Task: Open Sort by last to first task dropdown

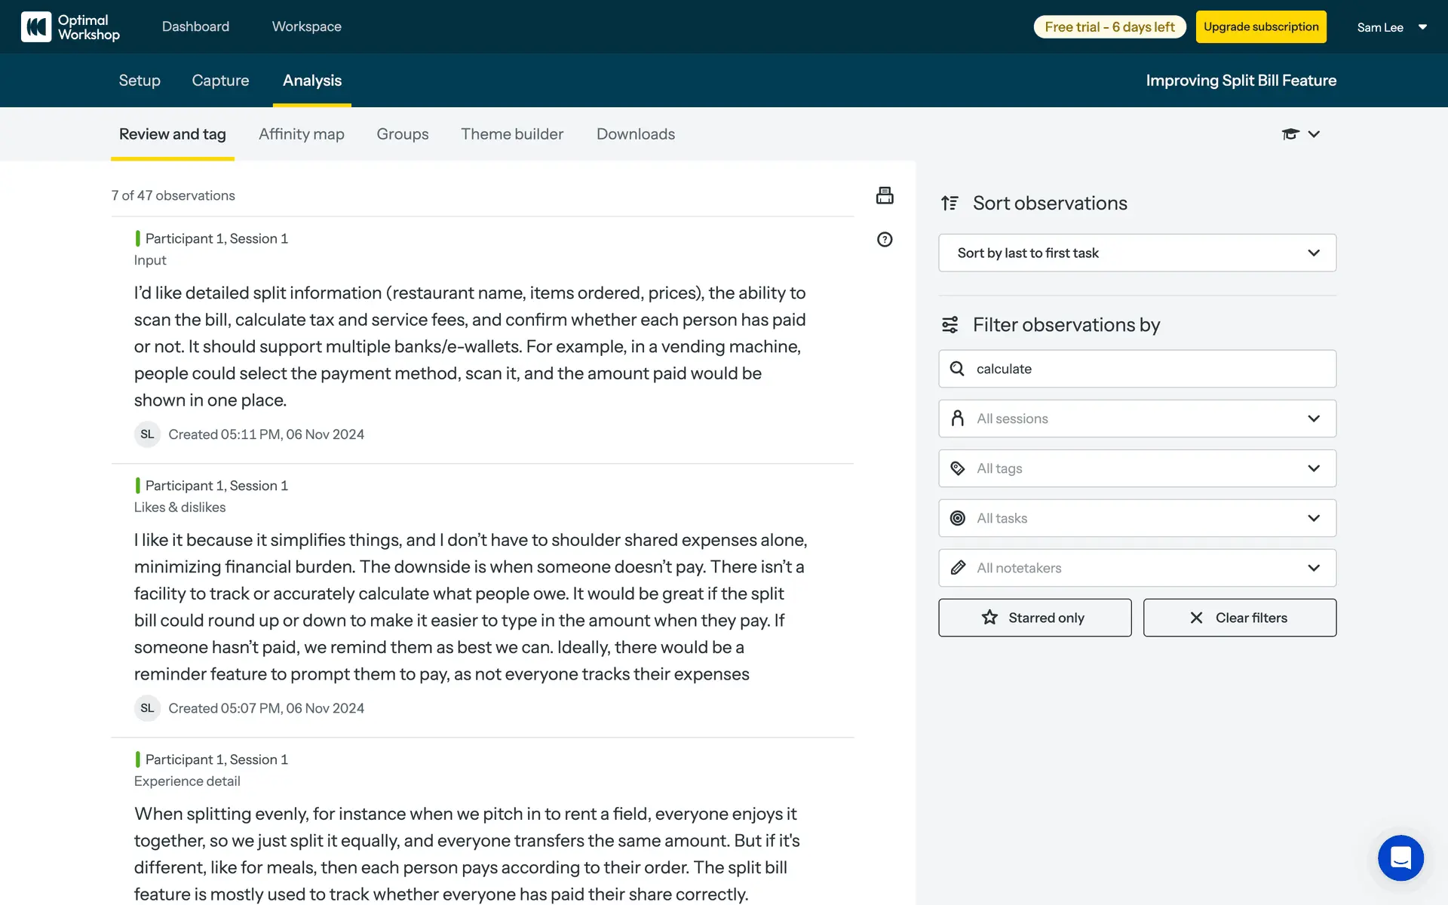Action: [1137, 253]
